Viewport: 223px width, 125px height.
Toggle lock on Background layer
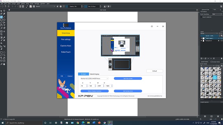(x=218, y=41)
